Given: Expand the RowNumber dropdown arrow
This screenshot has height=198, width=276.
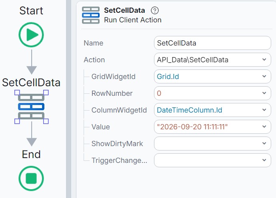Looking at the screenshot, I should pyautogui.click(x=264, y=93).
